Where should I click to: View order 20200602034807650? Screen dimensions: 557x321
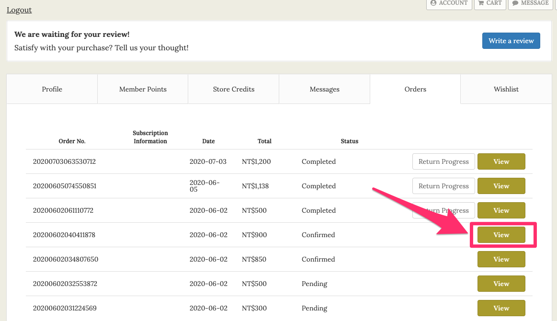(501, 260)
